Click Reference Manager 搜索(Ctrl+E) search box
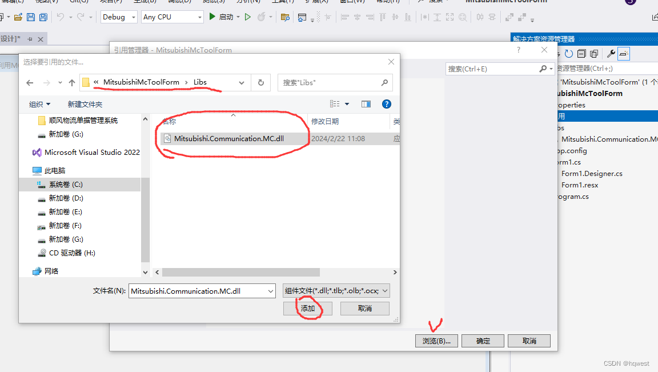 [500, 69]
